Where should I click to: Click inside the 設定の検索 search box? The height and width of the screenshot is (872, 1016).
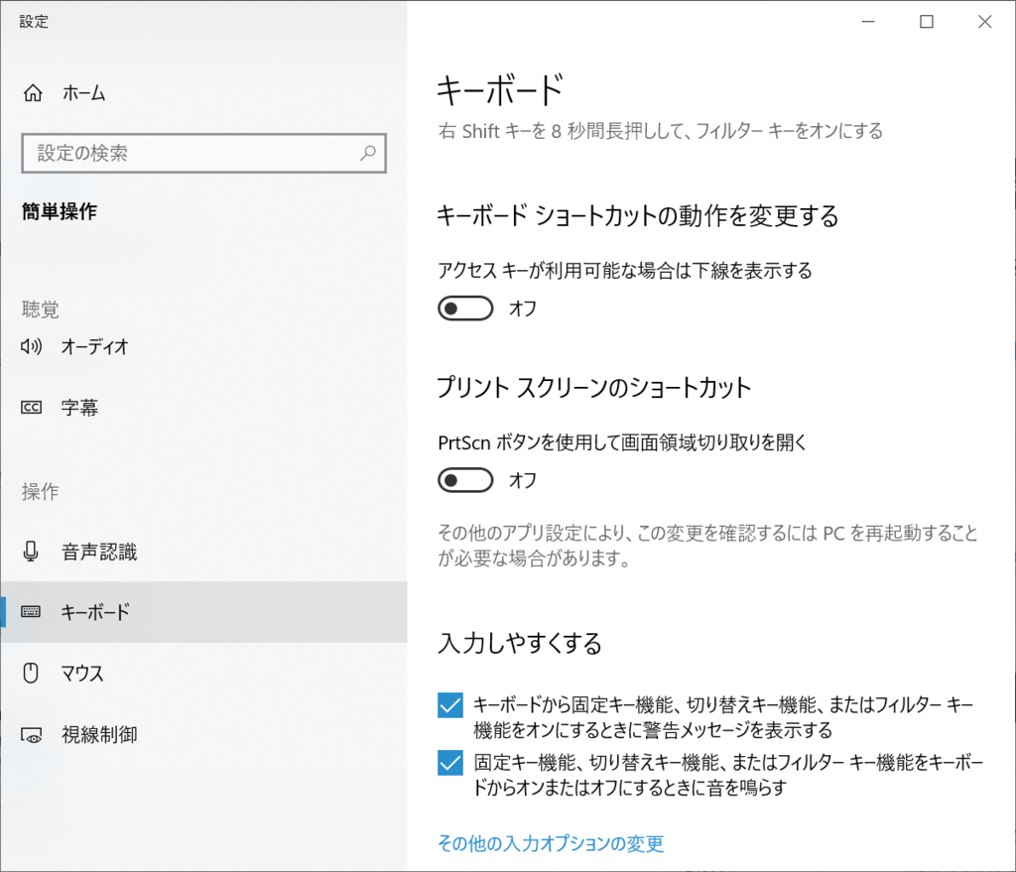[179, 153]
